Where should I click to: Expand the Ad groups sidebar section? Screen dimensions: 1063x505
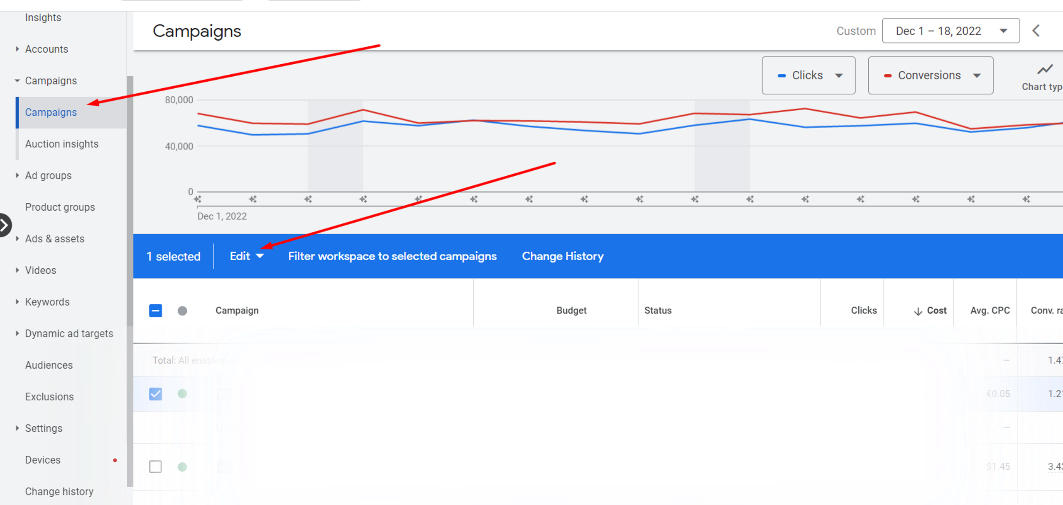point(17,175)
